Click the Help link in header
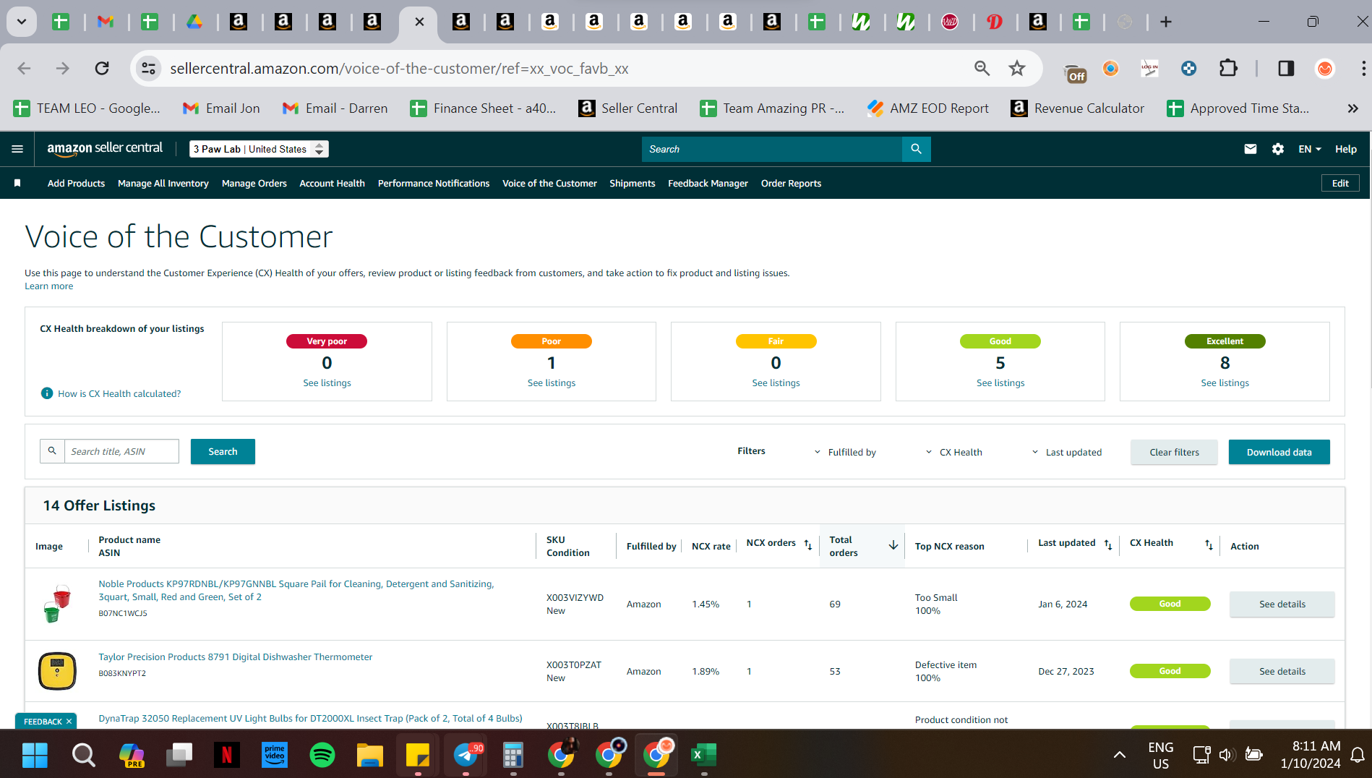Viewport: 1372px width, 778px height. (1345, 149)
